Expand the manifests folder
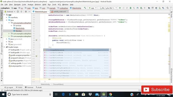This screenshot has height=97, width=173. (x=7, y=17)
